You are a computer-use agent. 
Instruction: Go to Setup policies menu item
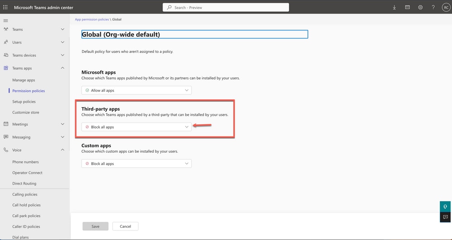(24, 102)
